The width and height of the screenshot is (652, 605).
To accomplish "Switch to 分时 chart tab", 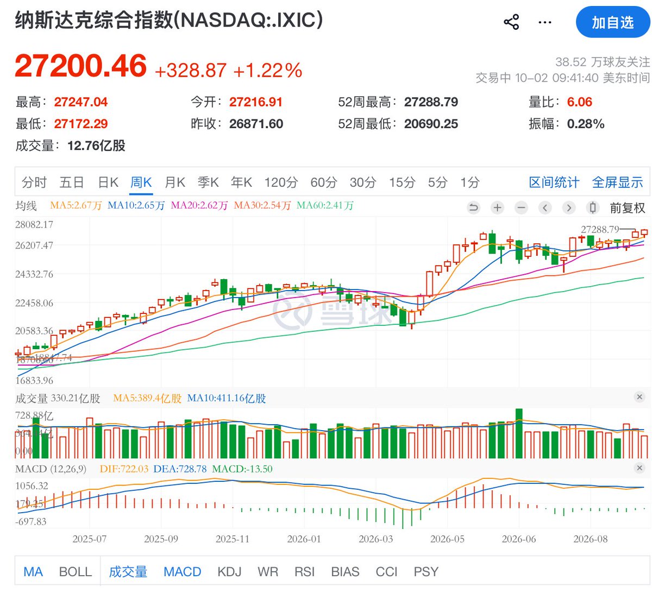I will 34,182.
